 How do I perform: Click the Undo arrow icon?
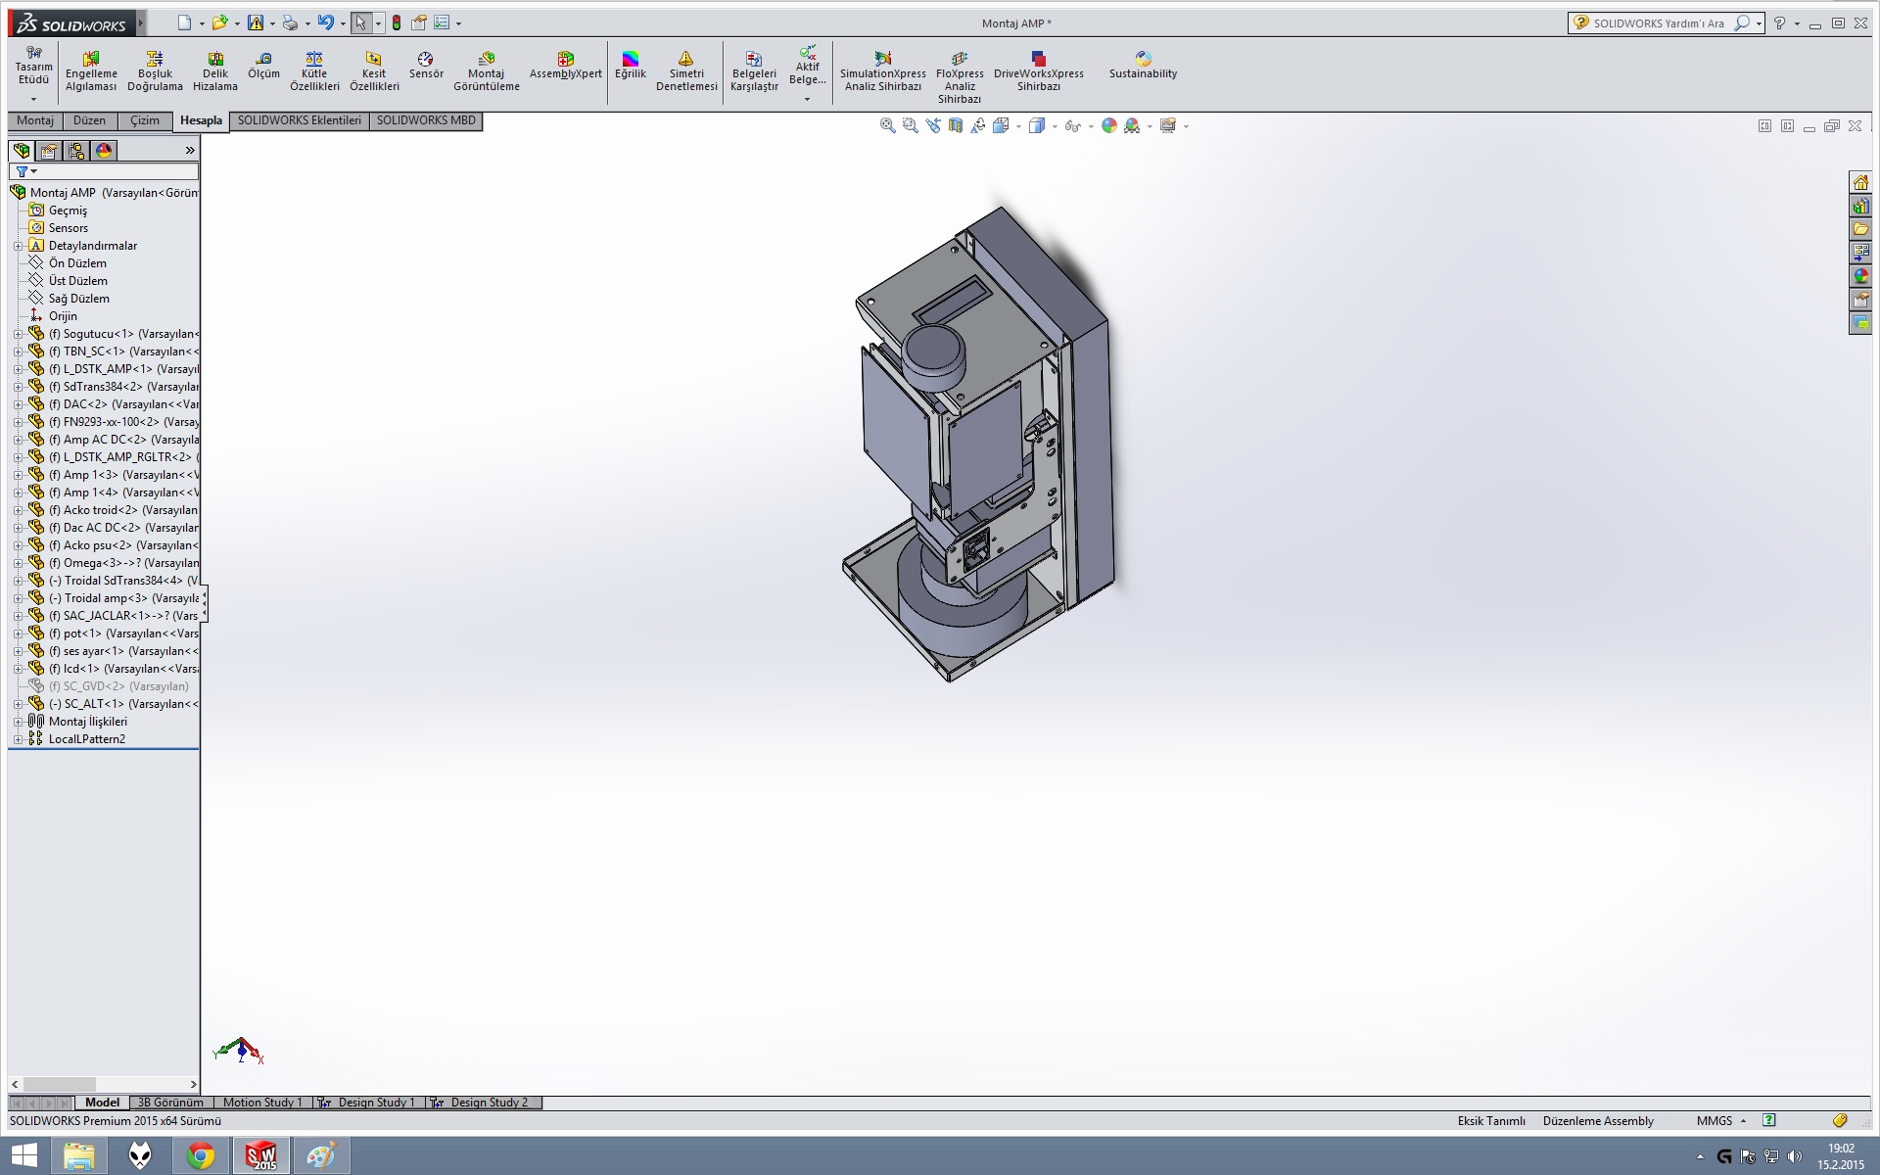(x=326, y=23)
